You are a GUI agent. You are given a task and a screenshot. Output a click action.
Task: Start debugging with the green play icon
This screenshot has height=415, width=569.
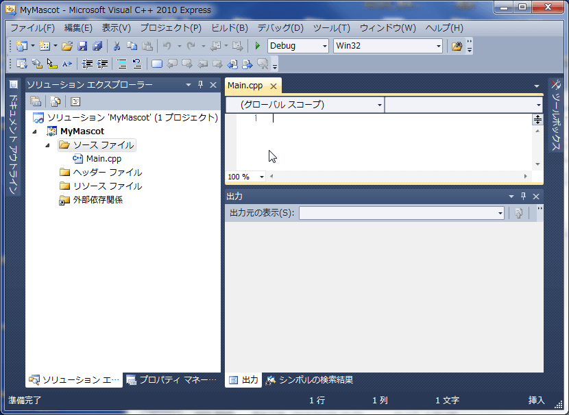(x=258, y=46)
